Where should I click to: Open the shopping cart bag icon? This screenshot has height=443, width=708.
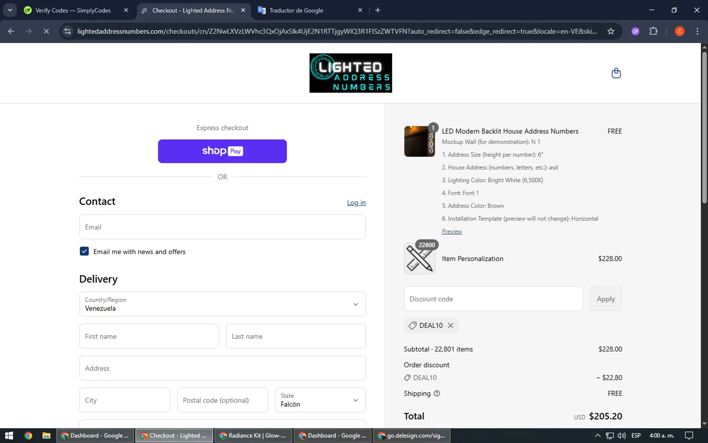click(616, 73)
